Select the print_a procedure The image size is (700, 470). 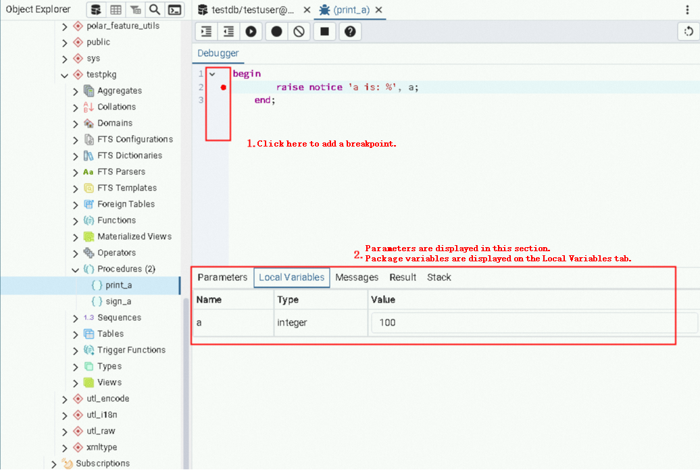[x=118, y=285]
